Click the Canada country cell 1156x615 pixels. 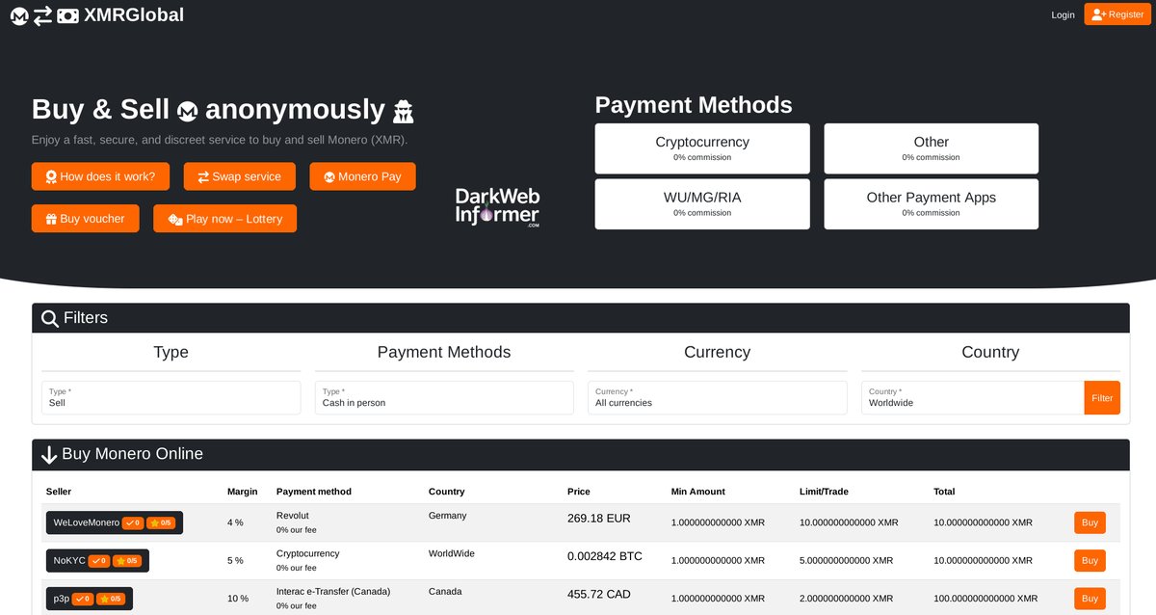pyautogui.click(x=445, y=592)
